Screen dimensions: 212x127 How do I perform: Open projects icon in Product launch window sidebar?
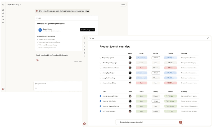click(x=84, y=50)
